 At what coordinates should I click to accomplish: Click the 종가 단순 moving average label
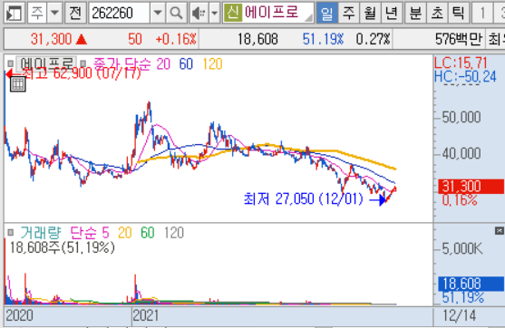(x=122, y=63)
